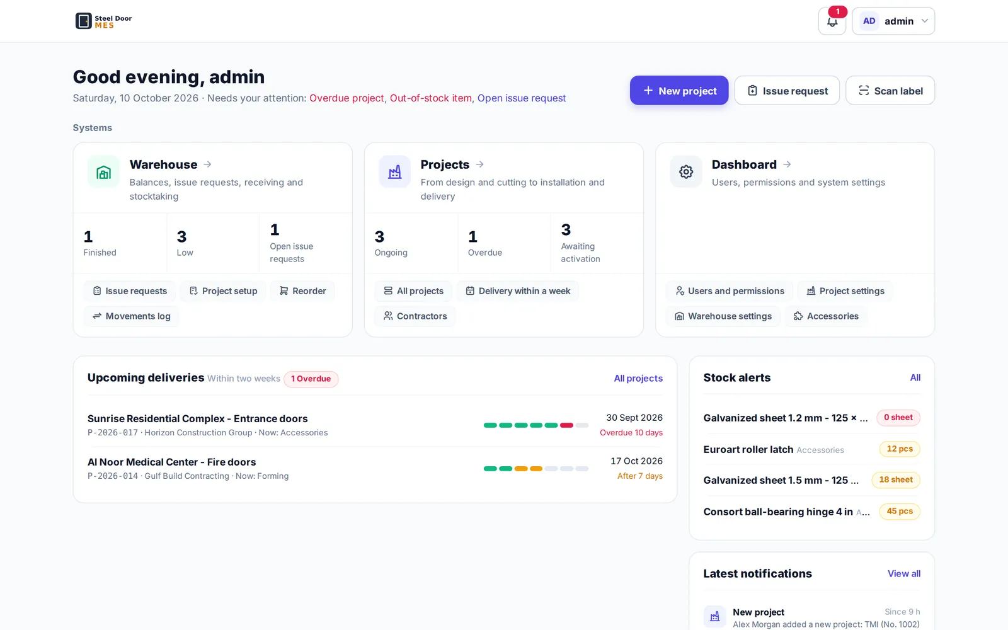Viewport: 1008px width, 630px height.
Task: Click Al Noor Medical Center progress bar
Action: click(536, 469)
